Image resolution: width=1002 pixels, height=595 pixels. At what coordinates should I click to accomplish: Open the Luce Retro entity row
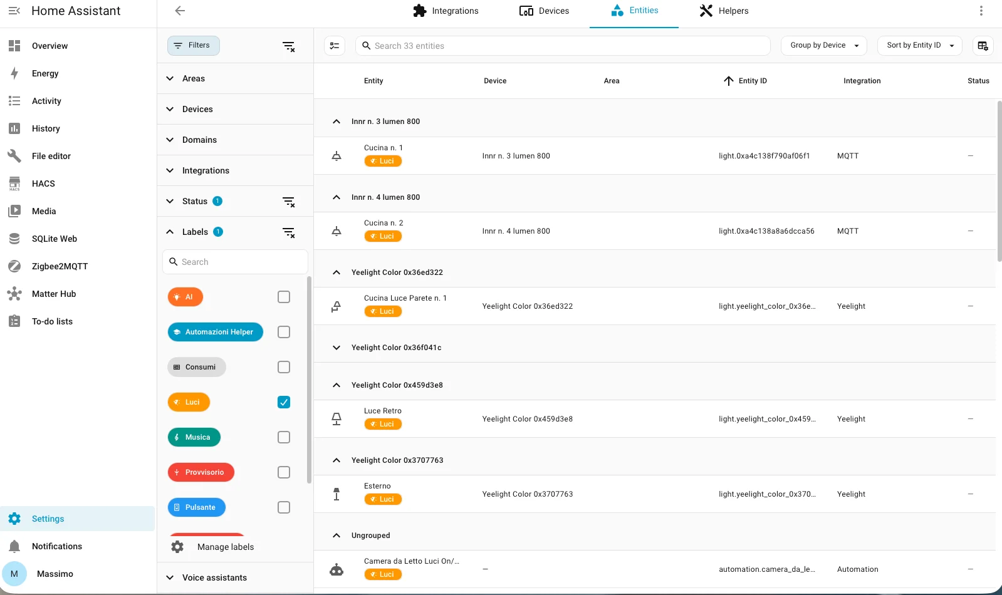pos(655,419)
